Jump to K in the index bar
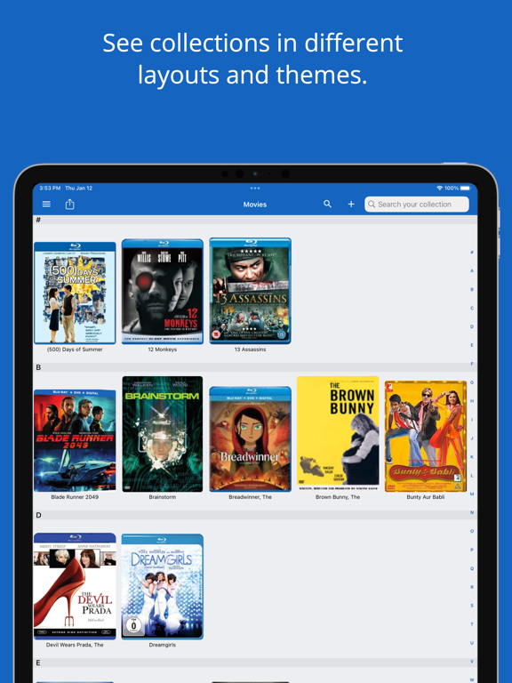Image resolution: width=512 pixels, height=683 pixels. click(x=472, y=457)
